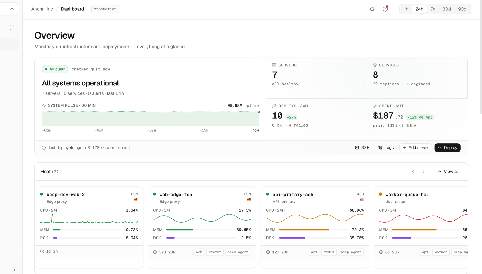Viewport: 482px width, 274px height.
Task: Click web-edge-fsn DSK usage bar
Action: coord(201,238)
